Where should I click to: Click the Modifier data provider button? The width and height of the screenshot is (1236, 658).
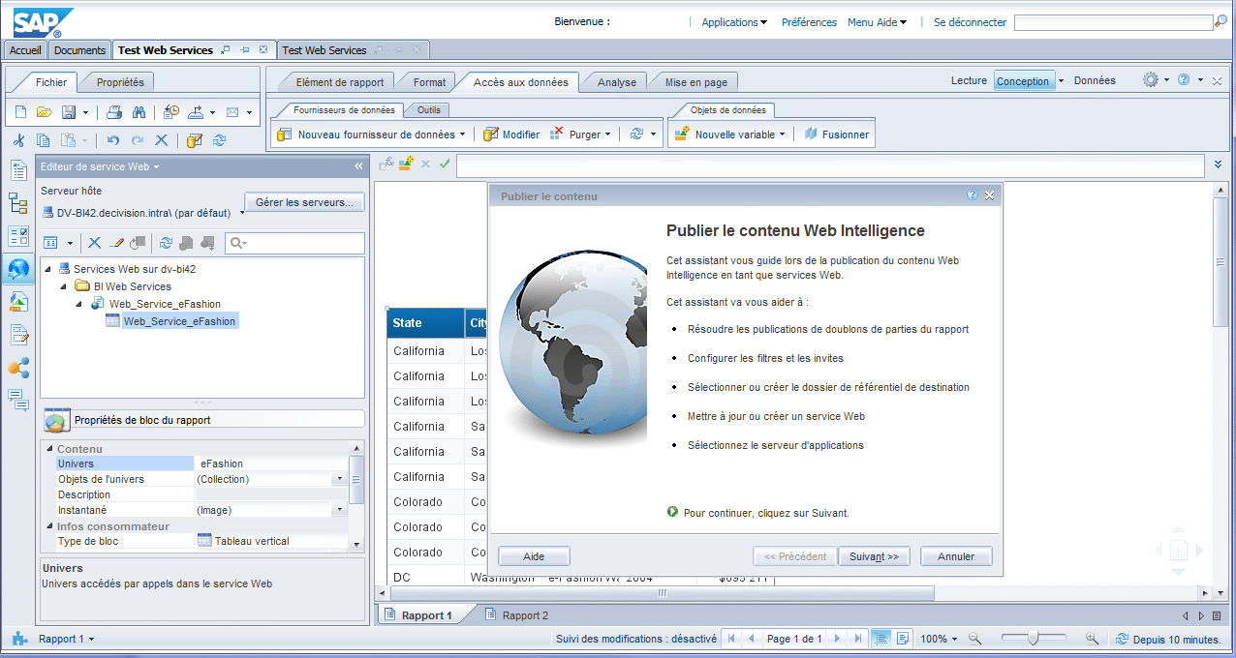click(511, 135)
